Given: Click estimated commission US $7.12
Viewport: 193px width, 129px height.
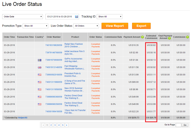Looking at the screenshot, I should (151, 82).
